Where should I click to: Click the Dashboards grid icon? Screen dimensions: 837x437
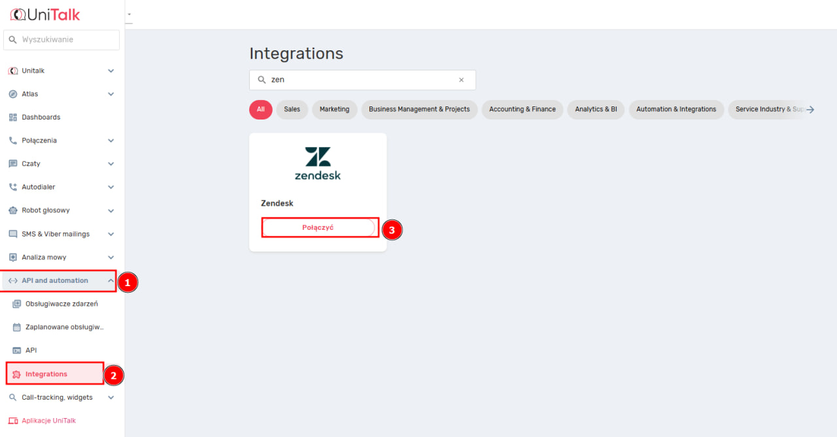(x=13, y=118)
